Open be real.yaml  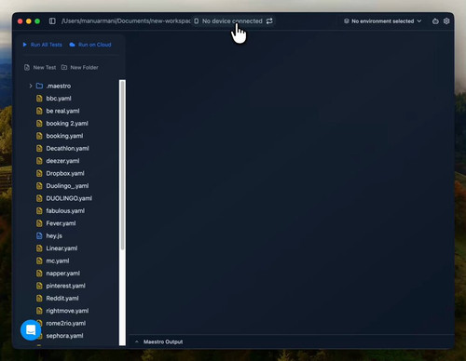point(62,111)
